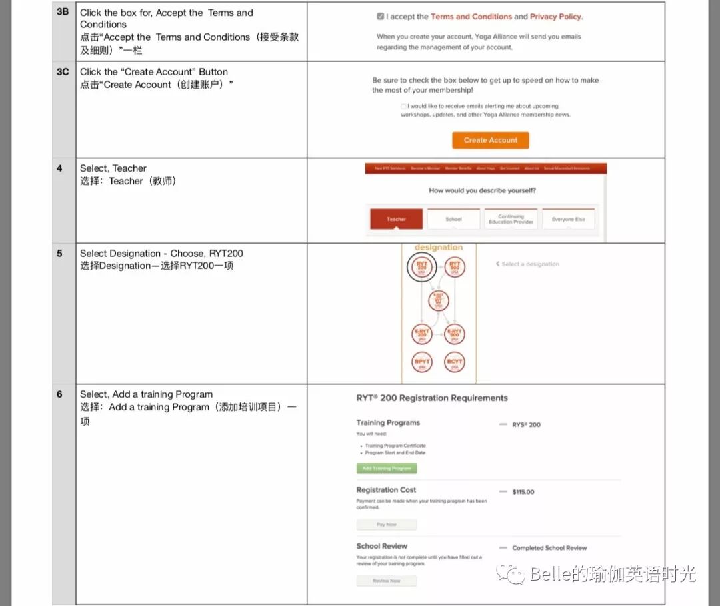720x606 pixels.
Task: Click the step 3B number cell
Action: tap(63, 31)
